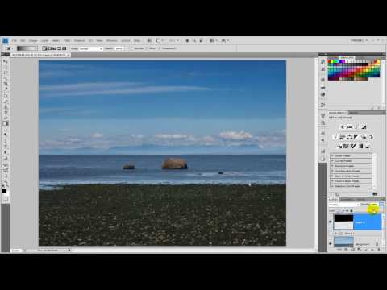Hide Layer 1 using its eye icon
This screenshot has width=387, height=290.
(x=331, y=222)
